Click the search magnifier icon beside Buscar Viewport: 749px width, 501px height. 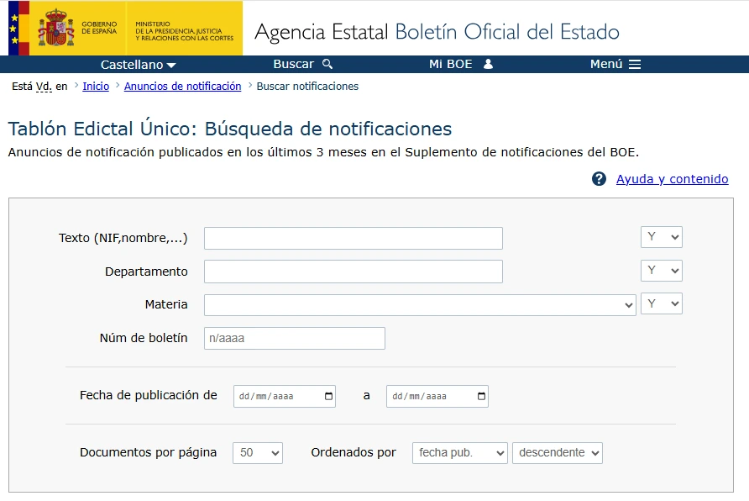point(327,64)
